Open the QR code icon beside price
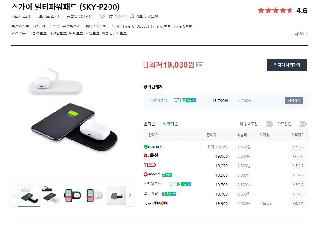 click(200, 65)
